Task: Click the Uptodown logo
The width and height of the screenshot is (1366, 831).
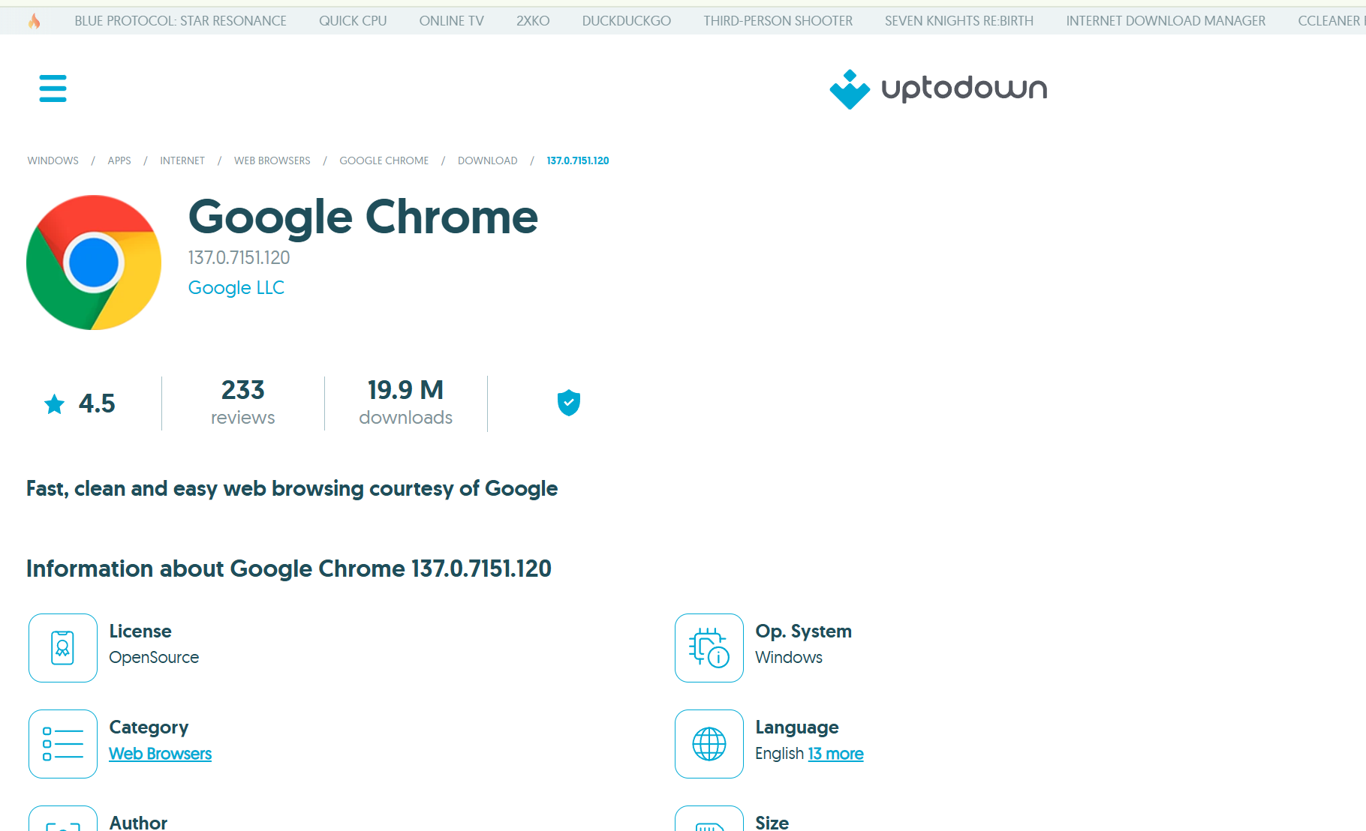Action: point(938,89)
